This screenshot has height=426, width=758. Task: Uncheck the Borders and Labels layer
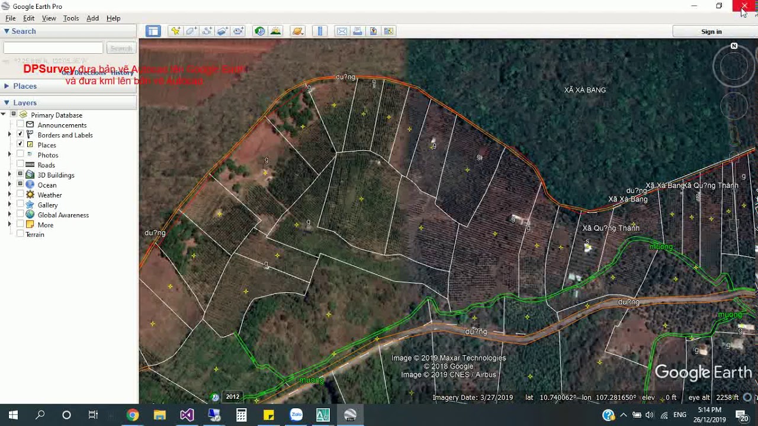[x=20, y=135]
